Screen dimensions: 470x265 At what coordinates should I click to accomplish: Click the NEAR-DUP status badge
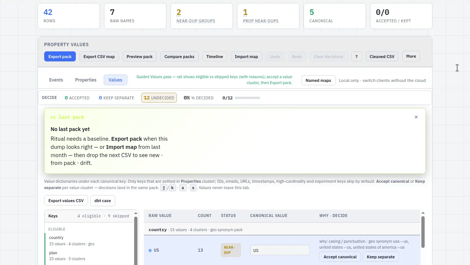tap(231, 250)
